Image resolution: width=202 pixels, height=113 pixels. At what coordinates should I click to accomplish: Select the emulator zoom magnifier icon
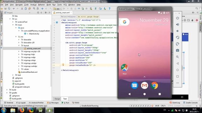click(177, 57)
